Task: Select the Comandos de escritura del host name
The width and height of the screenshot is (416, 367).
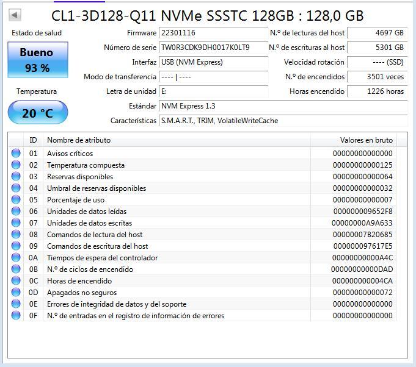Action: pos(97,246)
